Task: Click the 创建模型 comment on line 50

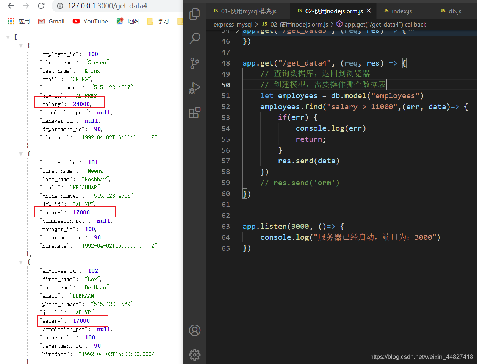Action: click(323, 85)
